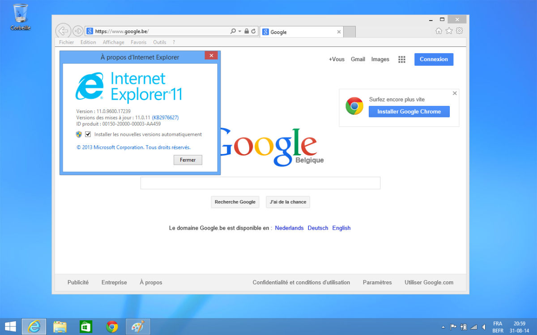537x335 pixels.
Task: Open Google Chrome from the taskbar
Action: [x=112, y=327]
